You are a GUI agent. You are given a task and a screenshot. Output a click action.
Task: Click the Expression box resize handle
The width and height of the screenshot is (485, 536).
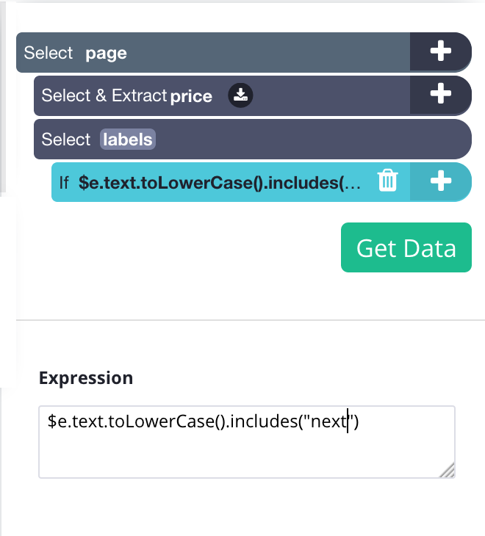pyautogui.click(x=447, y=470)
